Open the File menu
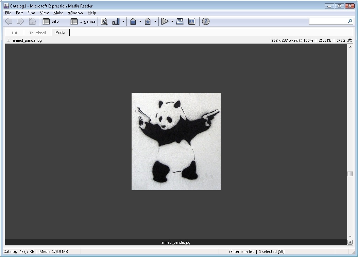This screenshot has width=358, height=257. point(8,13)
